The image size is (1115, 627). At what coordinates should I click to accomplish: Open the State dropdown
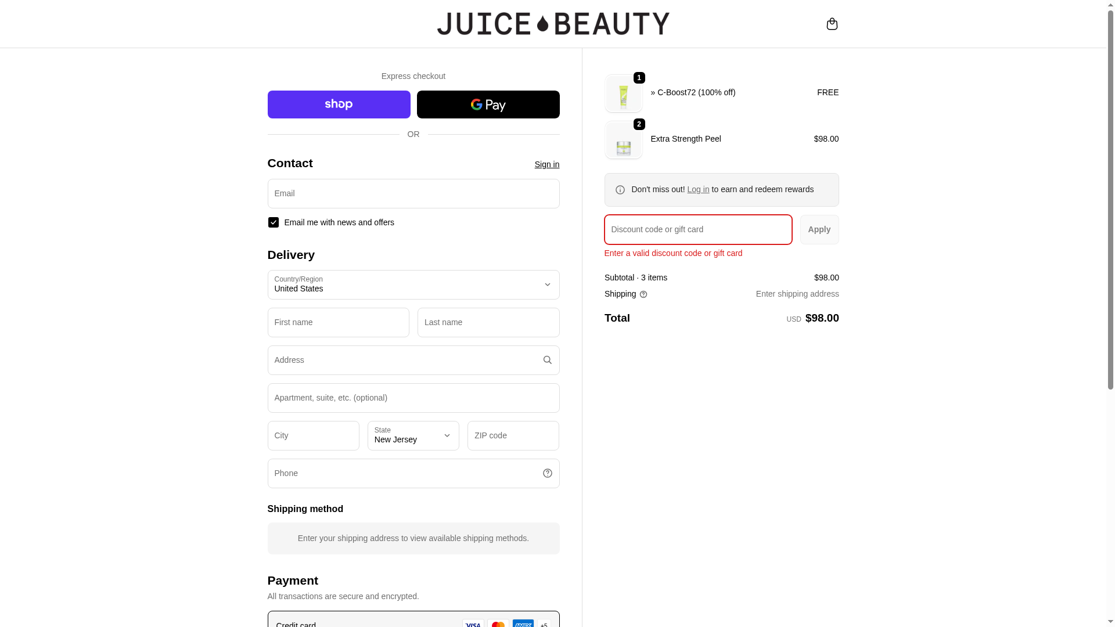(413, 435)
